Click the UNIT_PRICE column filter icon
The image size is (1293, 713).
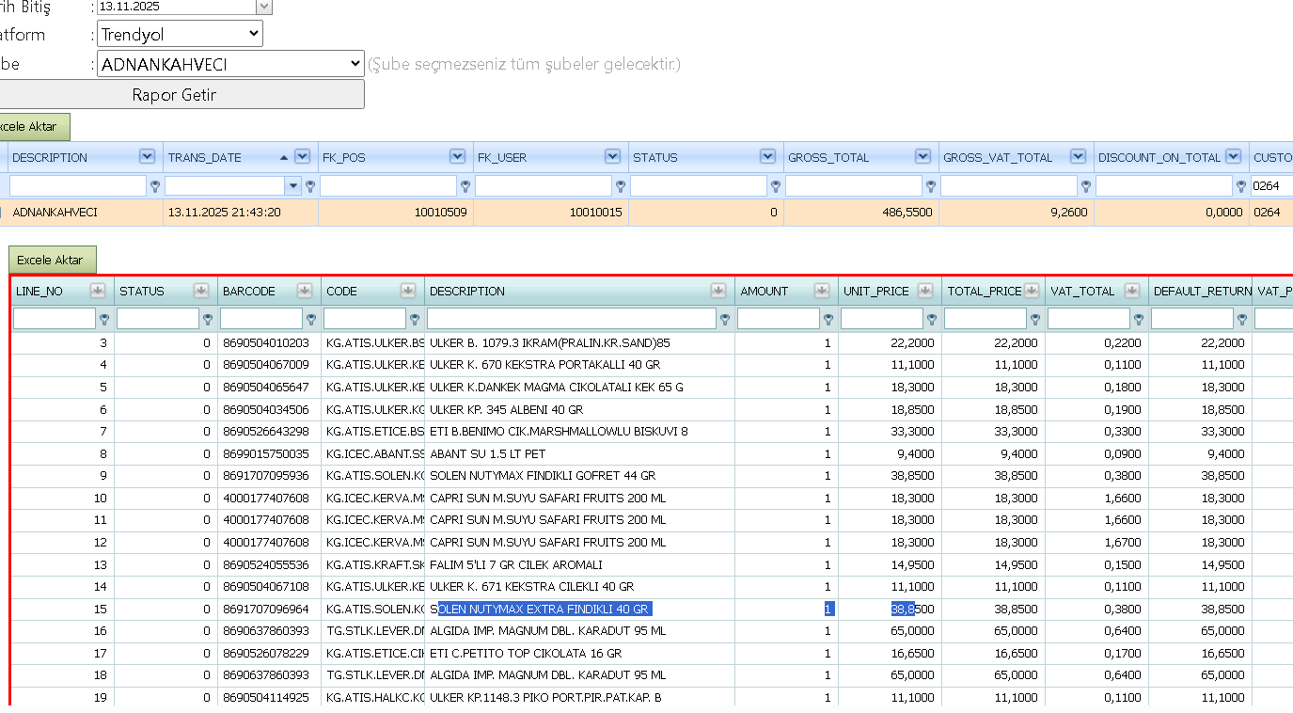tap(932, 320)
